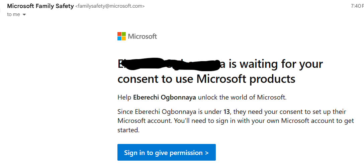Click the word "started." ending the paragraph
364x166 pixels.
128,130
